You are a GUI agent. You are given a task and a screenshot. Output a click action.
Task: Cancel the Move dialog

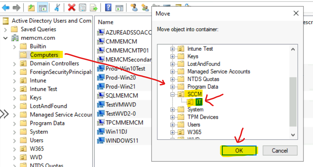pyautogui.click(x=280, y=150)
